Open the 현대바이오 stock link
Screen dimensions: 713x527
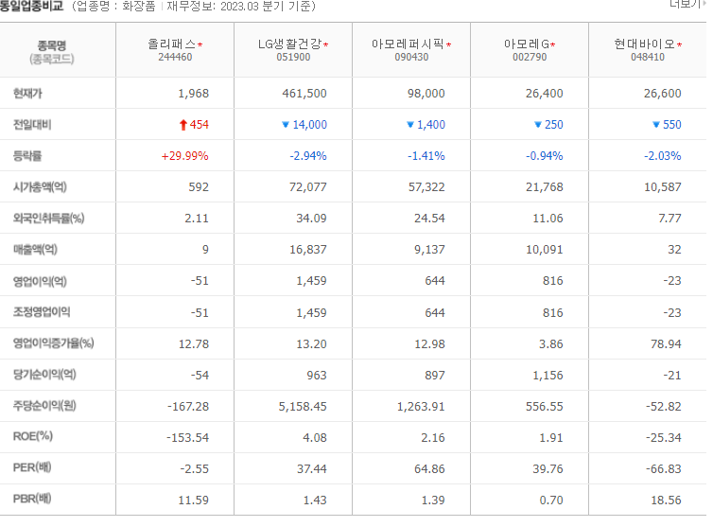(x=644, y=44)
